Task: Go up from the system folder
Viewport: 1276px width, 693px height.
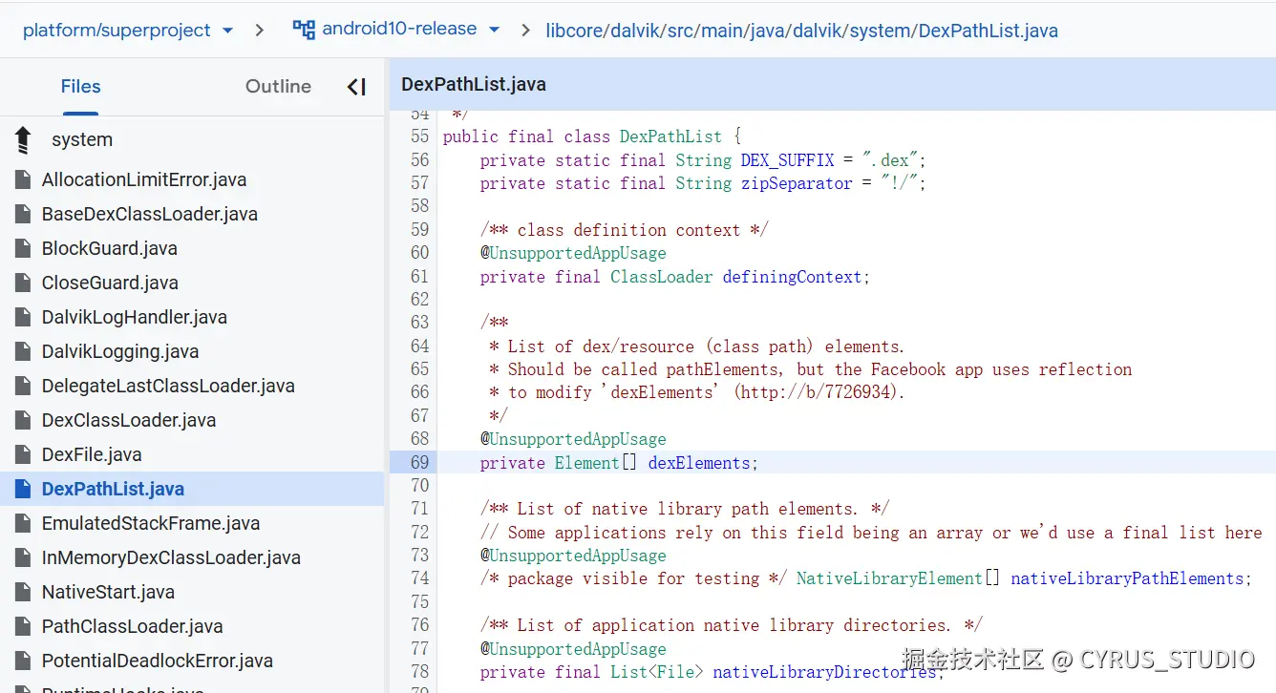Action: pyautogui.click(x=23, y=140)
